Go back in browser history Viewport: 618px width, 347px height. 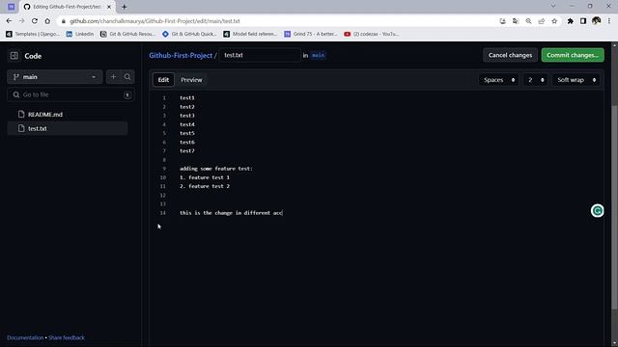(x=9, y=21)
